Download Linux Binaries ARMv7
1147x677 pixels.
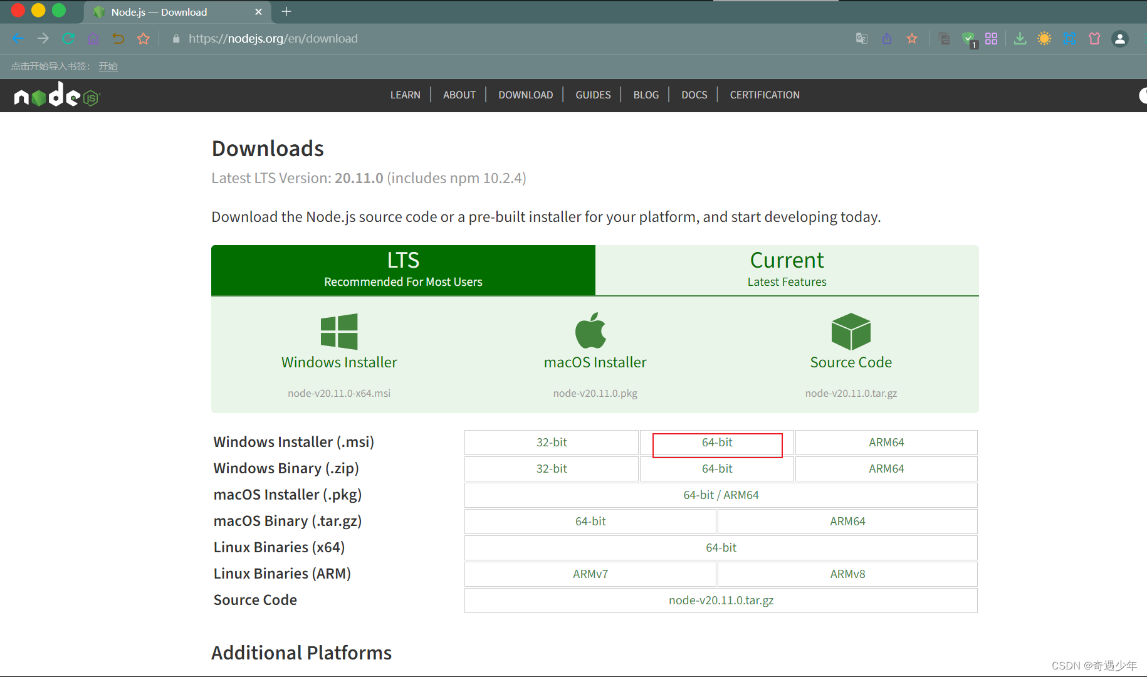[x=590, y=574]
